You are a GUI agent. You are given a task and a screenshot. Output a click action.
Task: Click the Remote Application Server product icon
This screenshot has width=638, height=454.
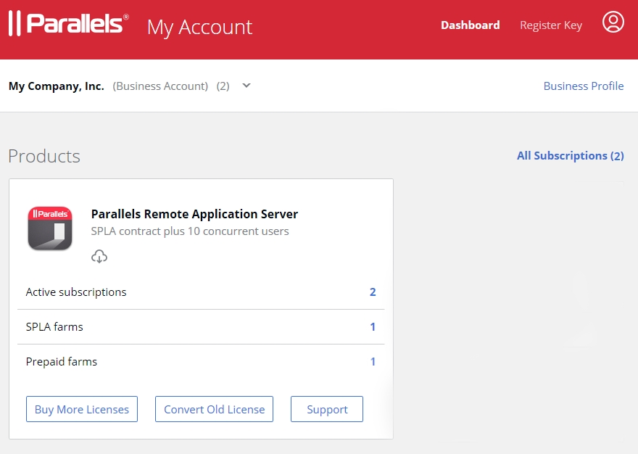[50, 228]
